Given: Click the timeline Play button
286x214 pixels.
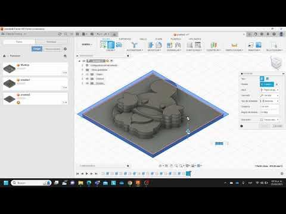Looking at the screenshot, I should pos(87,174).
